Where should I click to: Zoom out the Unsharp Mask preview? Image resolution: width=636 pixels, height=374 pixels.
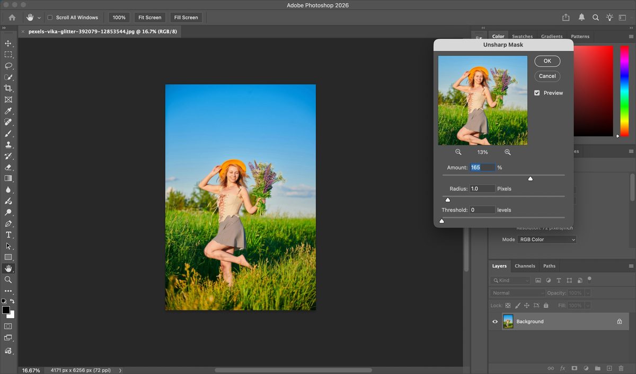point(458,152)
